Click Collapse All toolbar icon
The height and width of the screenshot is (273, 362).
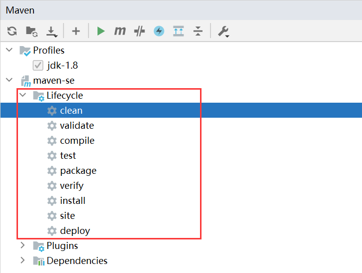198,31
